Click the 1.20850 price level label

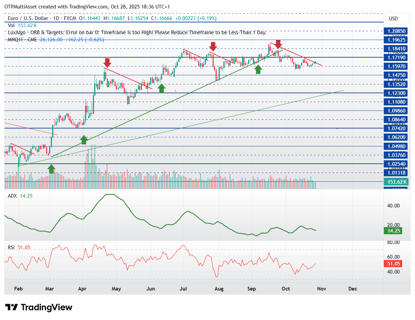coord(396,31)
